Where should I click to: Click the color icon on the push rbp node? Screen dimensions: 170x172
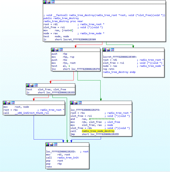[x=53, y=50]
